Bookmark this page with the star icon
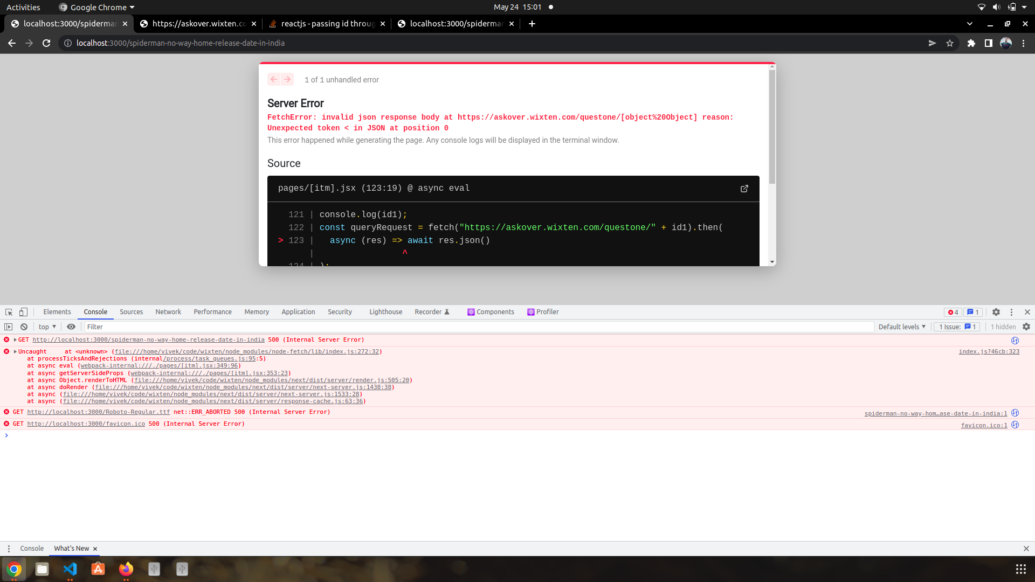The height and width of the screenshot is (582, 1035). 950,43
